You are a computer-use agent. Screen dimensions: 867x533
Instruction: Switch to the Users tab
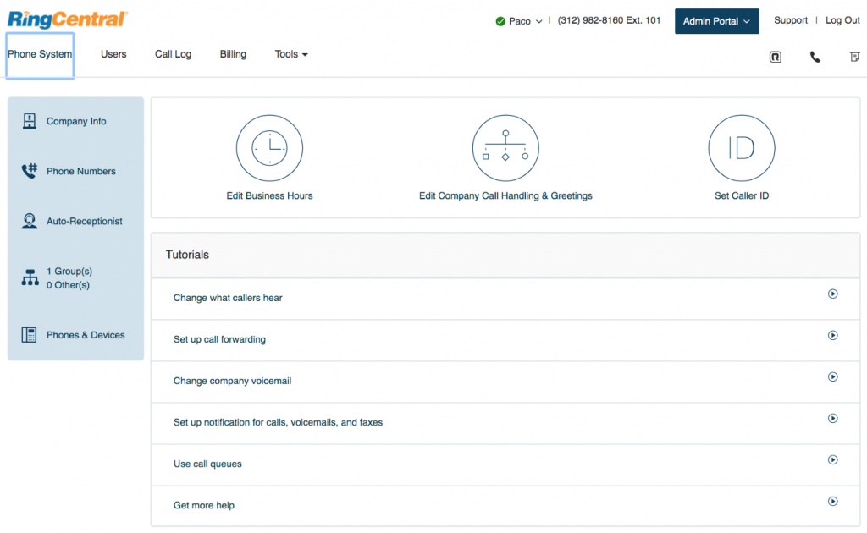pos(113,54)
